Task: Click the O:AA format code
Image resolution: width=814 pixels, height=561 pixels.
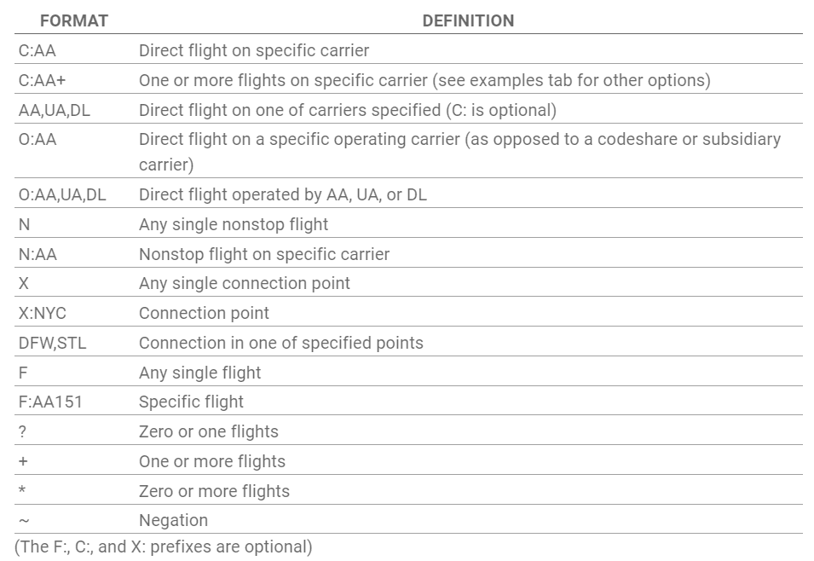Action: (x=38, y=140)
